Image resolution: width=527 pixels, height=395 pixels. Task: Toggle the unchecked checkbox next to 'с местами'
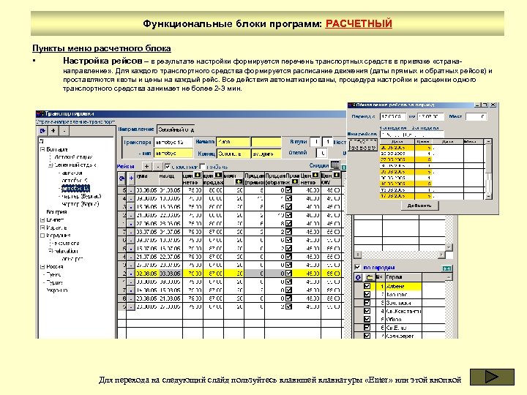click(x=202, y=166)
